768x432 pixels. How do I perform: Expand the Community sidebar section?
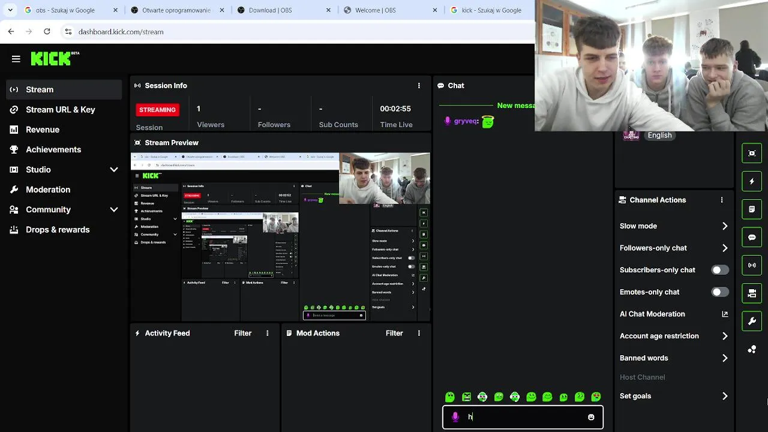click(x=114, y=209)
